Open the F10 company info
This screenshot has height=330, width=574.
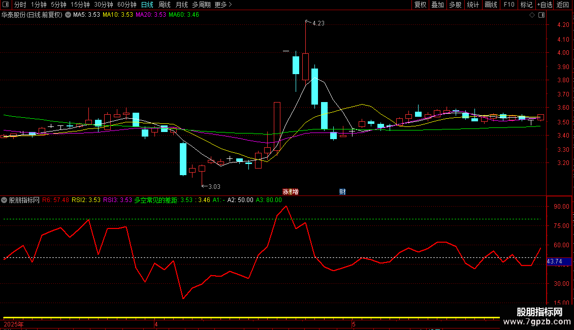(509, 5)
